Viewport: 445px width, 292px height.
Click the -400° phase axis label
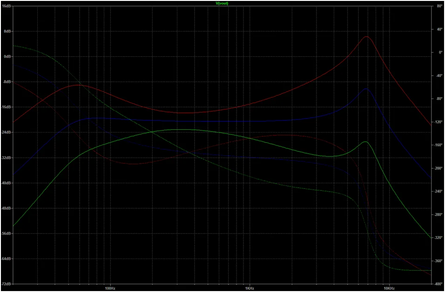pos(438,284)
